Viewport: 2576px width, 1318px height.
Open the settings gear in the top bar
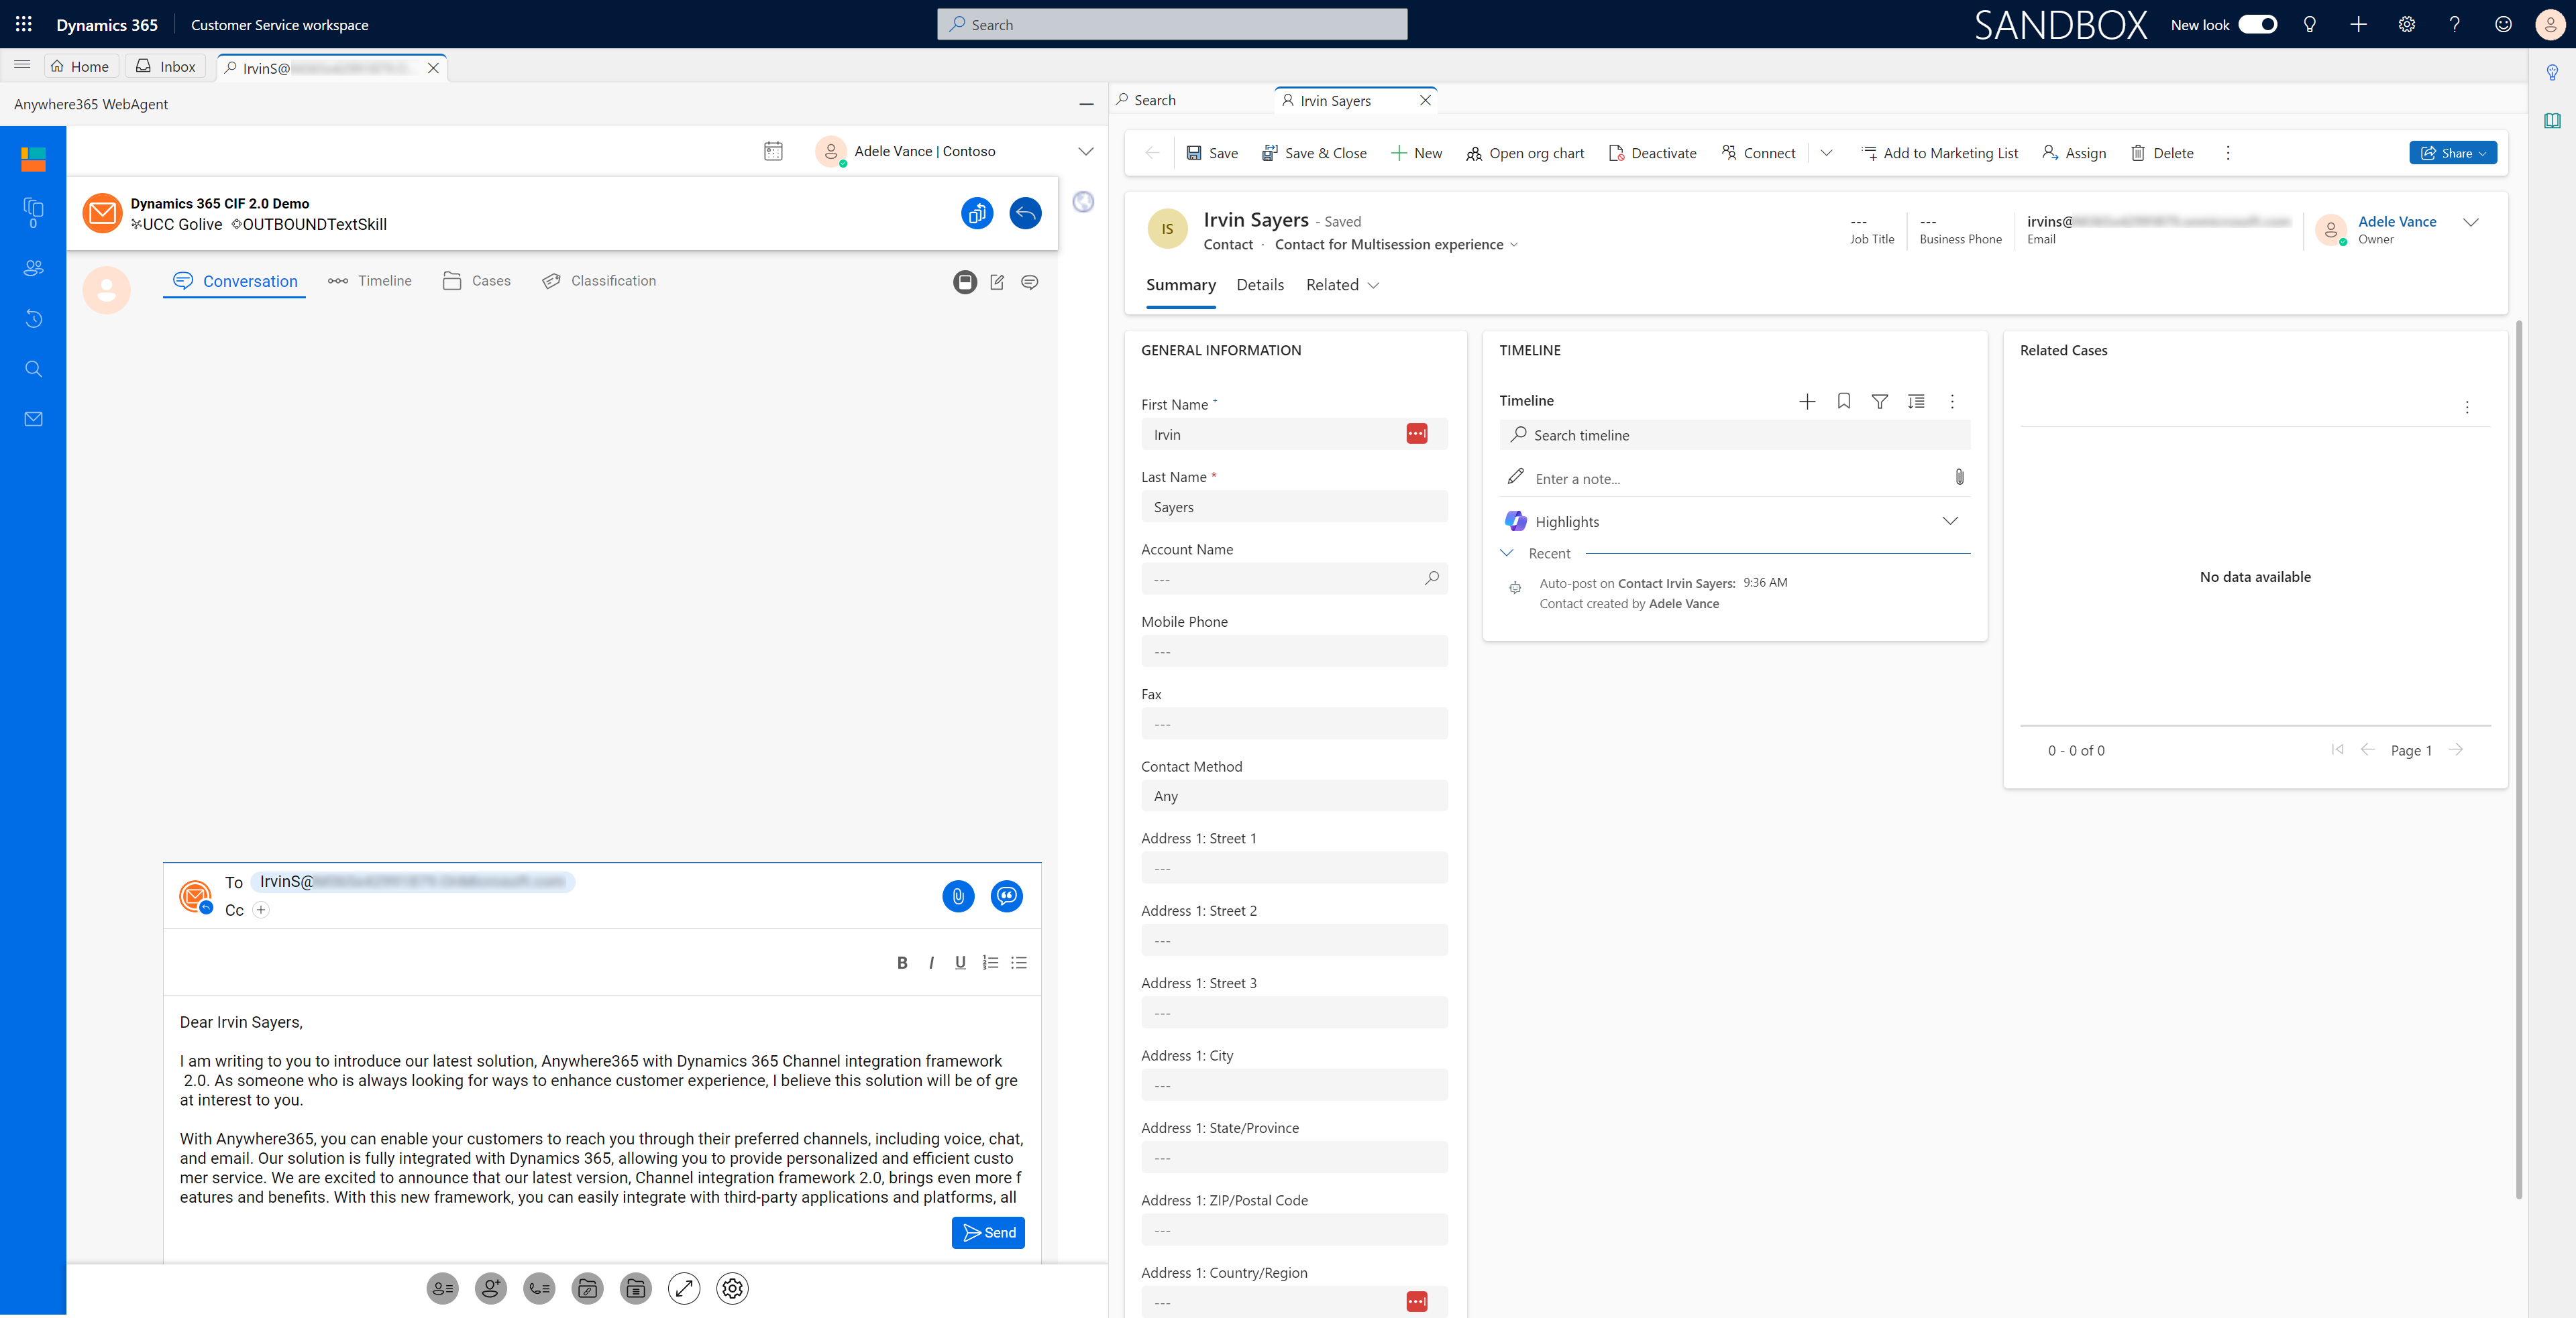2406,24
